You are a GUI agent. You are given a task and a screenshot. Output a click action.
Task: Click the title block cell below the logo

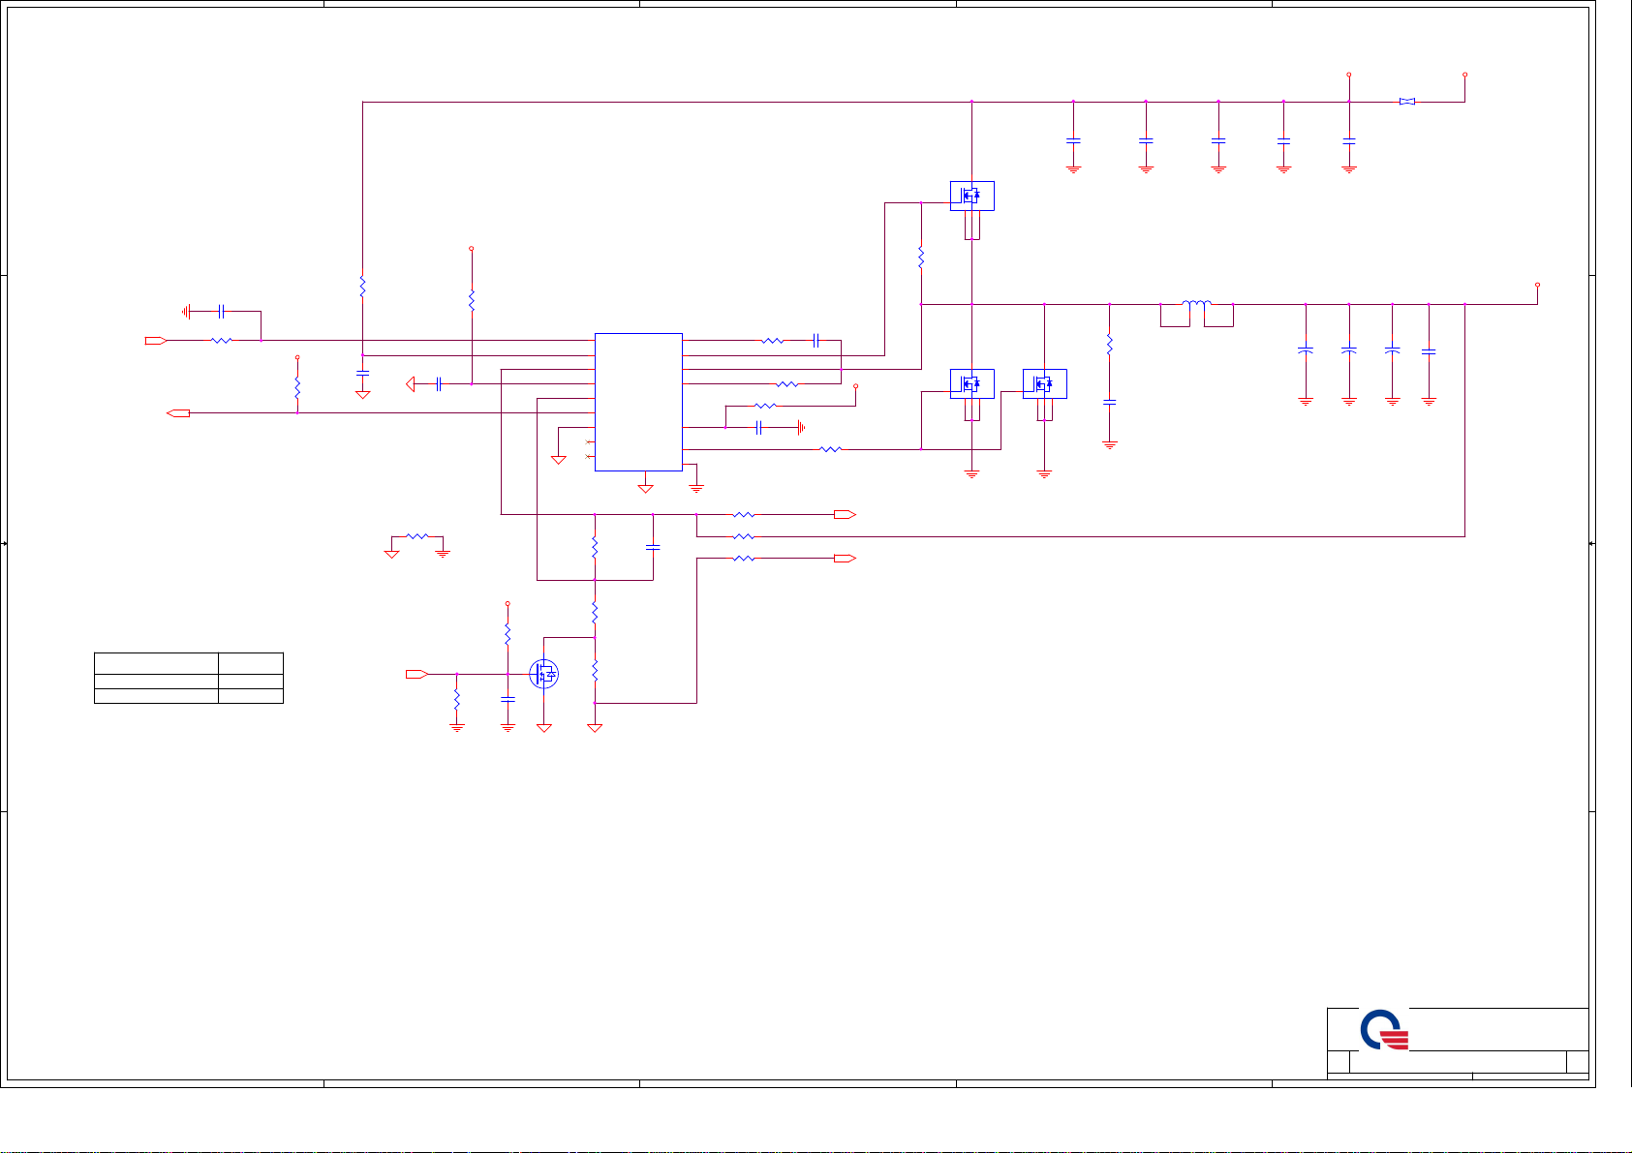[1409, 1061]
